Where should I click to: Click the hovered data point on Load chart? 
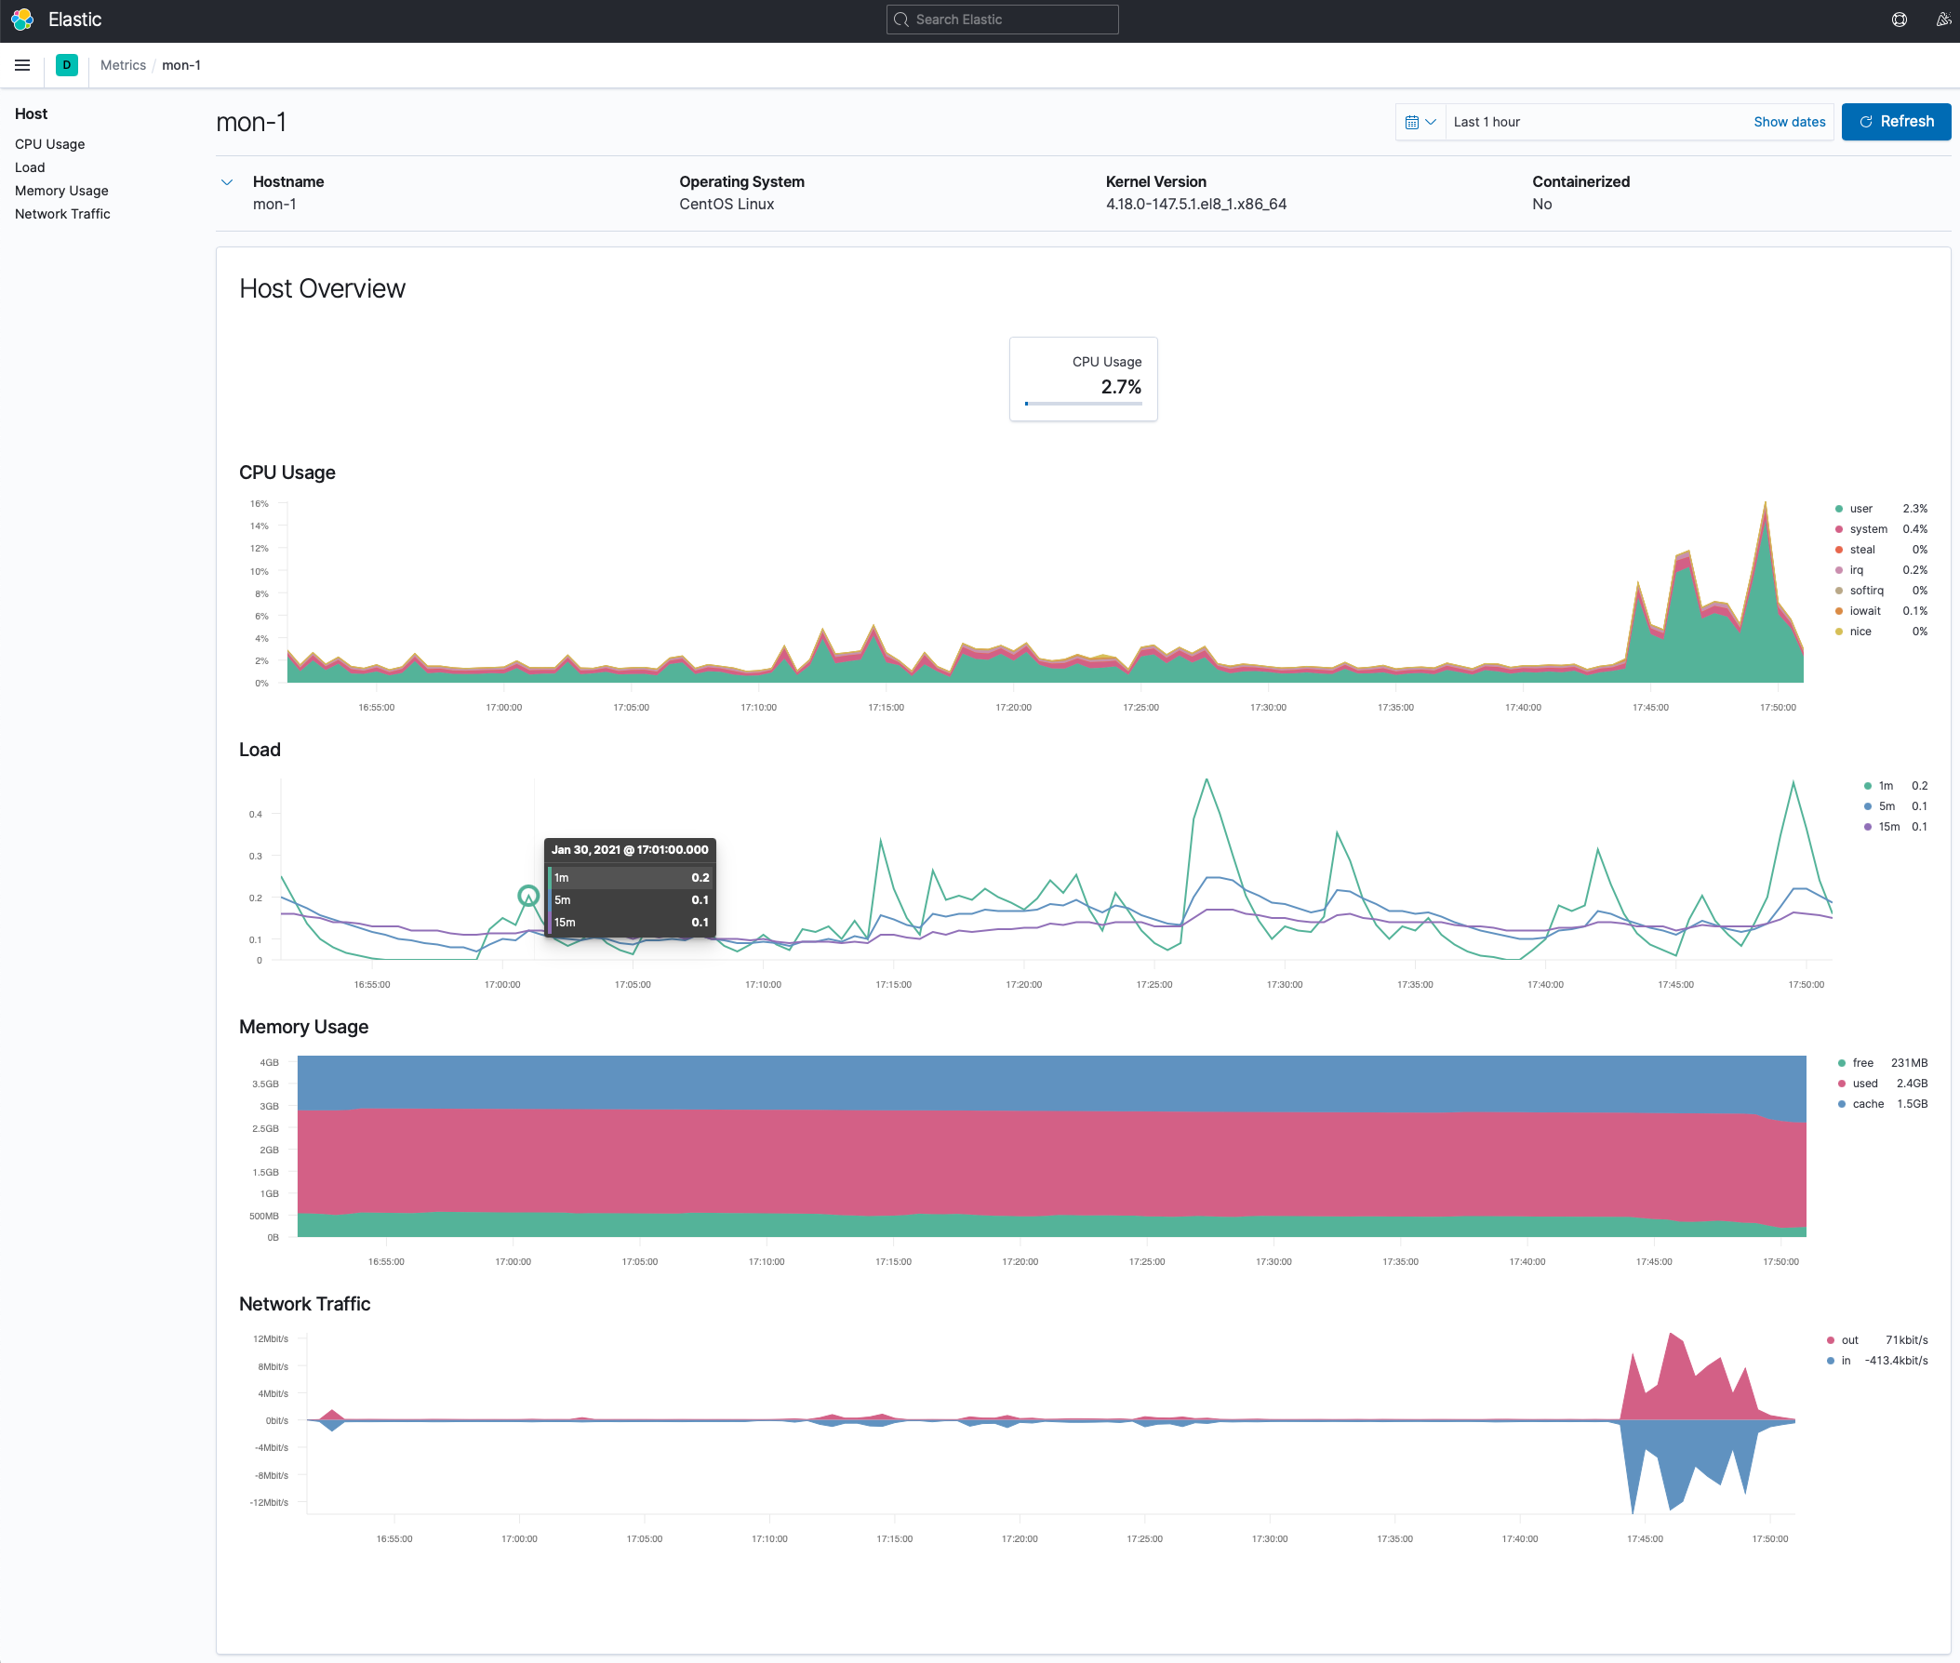529,896
